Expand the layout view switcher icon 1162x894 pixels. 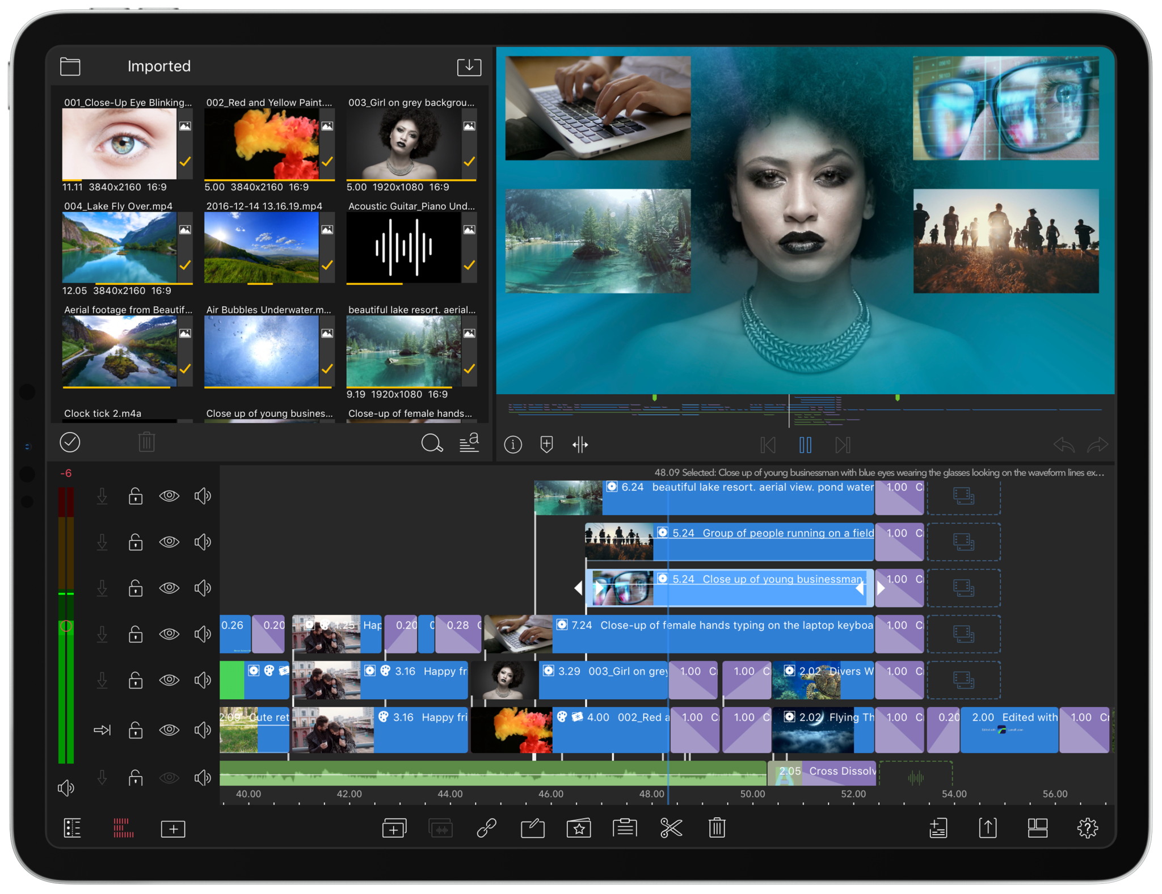(x=1037, y=828)
